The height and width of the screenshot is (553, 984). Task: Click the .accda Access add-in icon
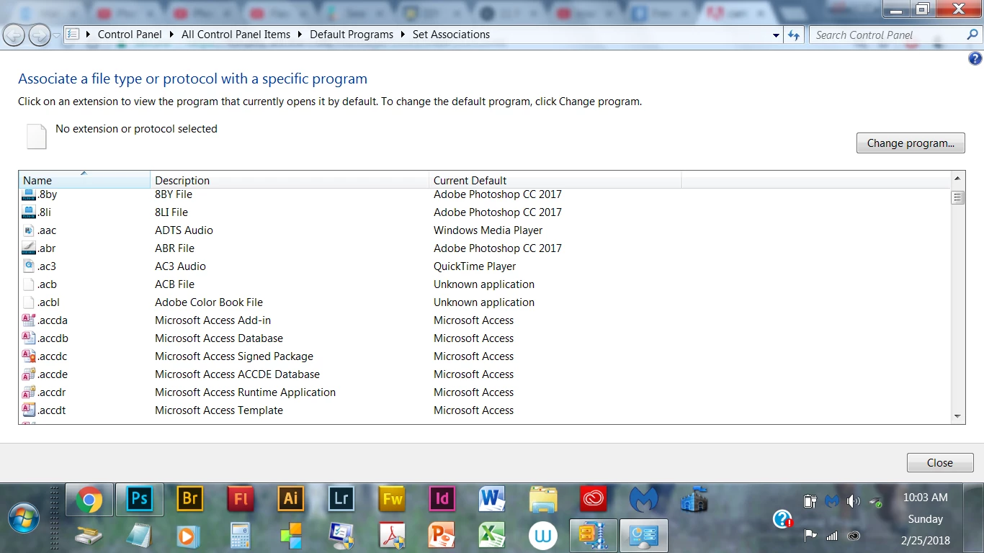pyautogui.click(x=29, y=320)
